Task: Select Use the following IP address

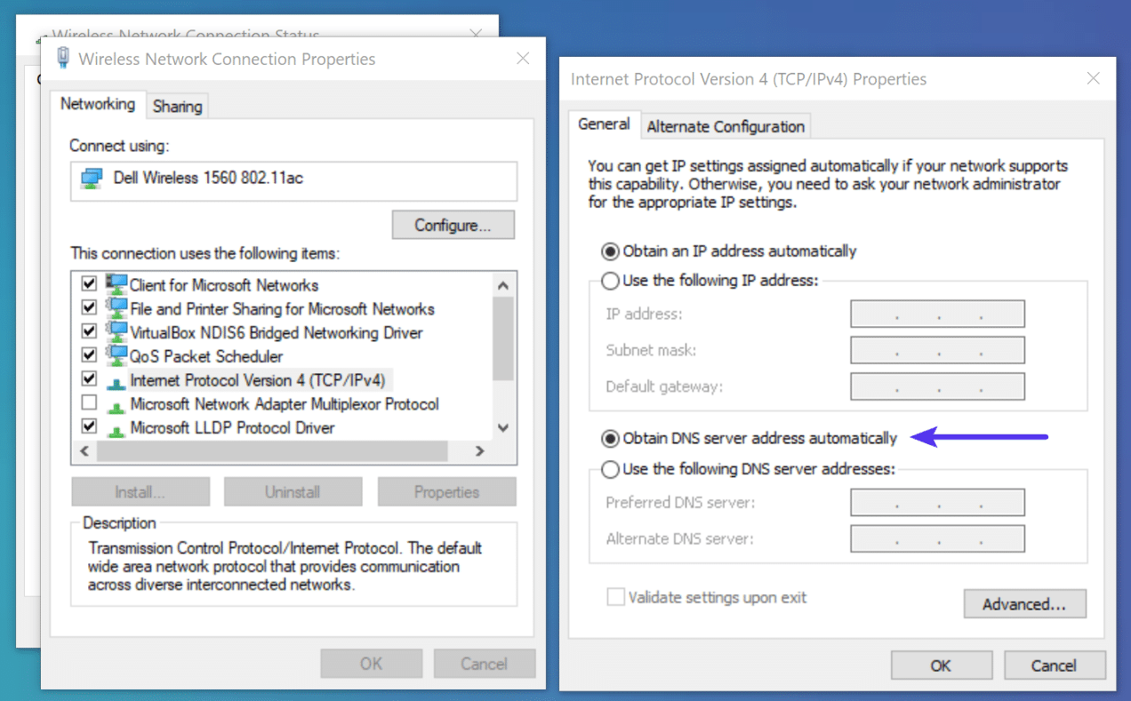Action: tap(611, 281)
